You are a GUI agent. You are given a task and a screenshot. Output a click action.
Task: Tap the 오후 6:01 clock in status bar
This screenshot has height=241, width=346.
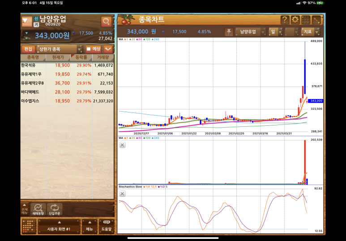[29, 3]
